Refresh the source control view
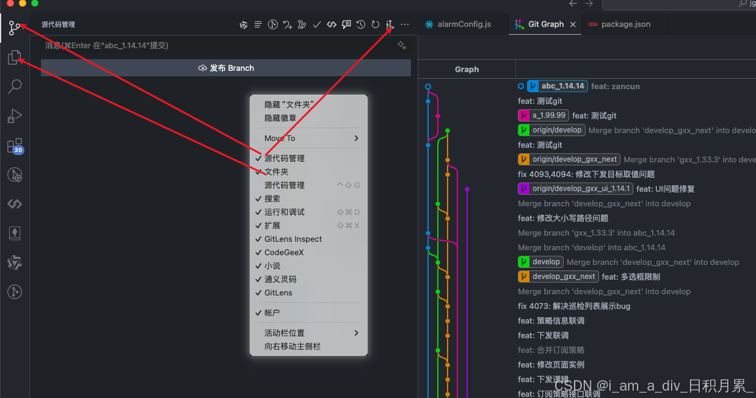 pos(376,24)
